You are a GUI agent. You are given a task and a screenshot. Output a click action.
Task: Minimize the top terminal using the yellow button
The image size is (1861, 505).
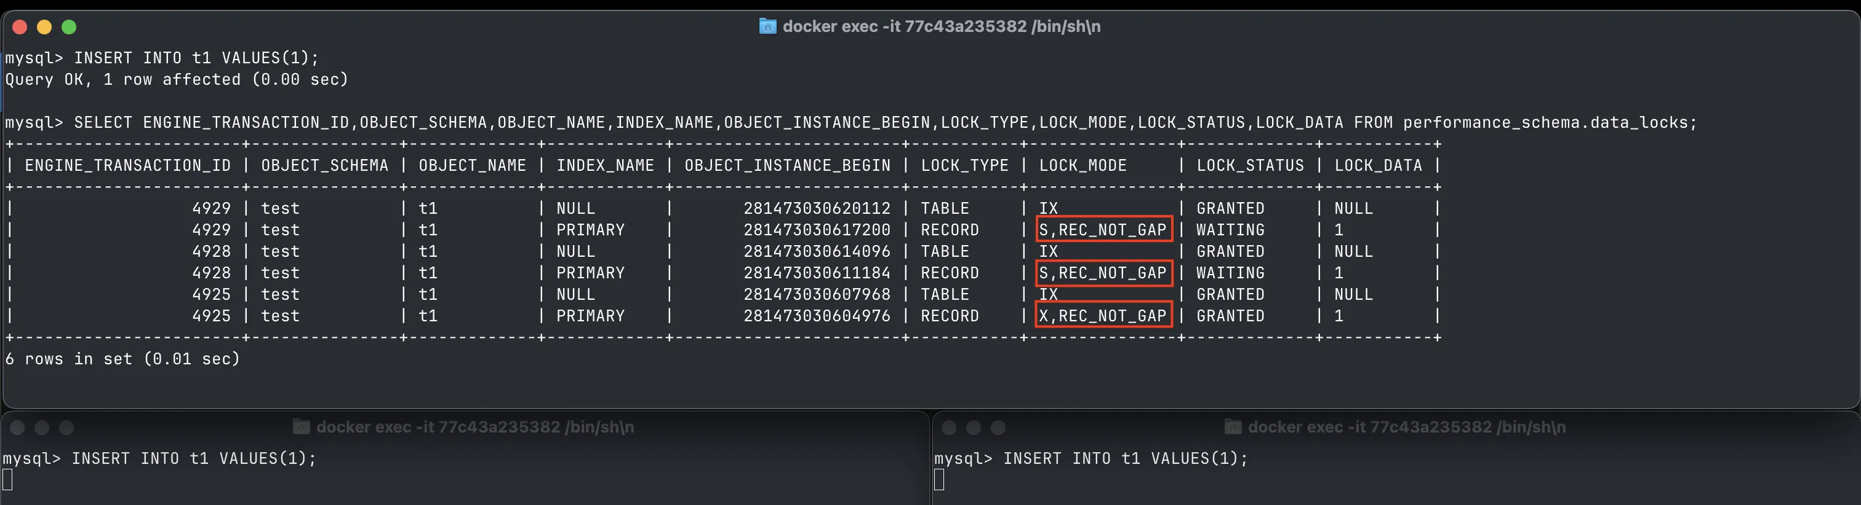click(45, 28)
